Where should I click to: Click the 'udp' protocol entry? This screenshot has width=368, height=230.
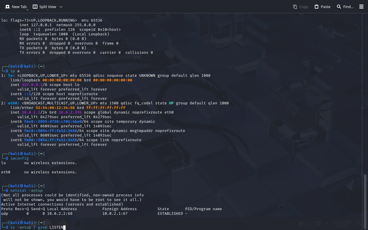(x=5, y=214)
